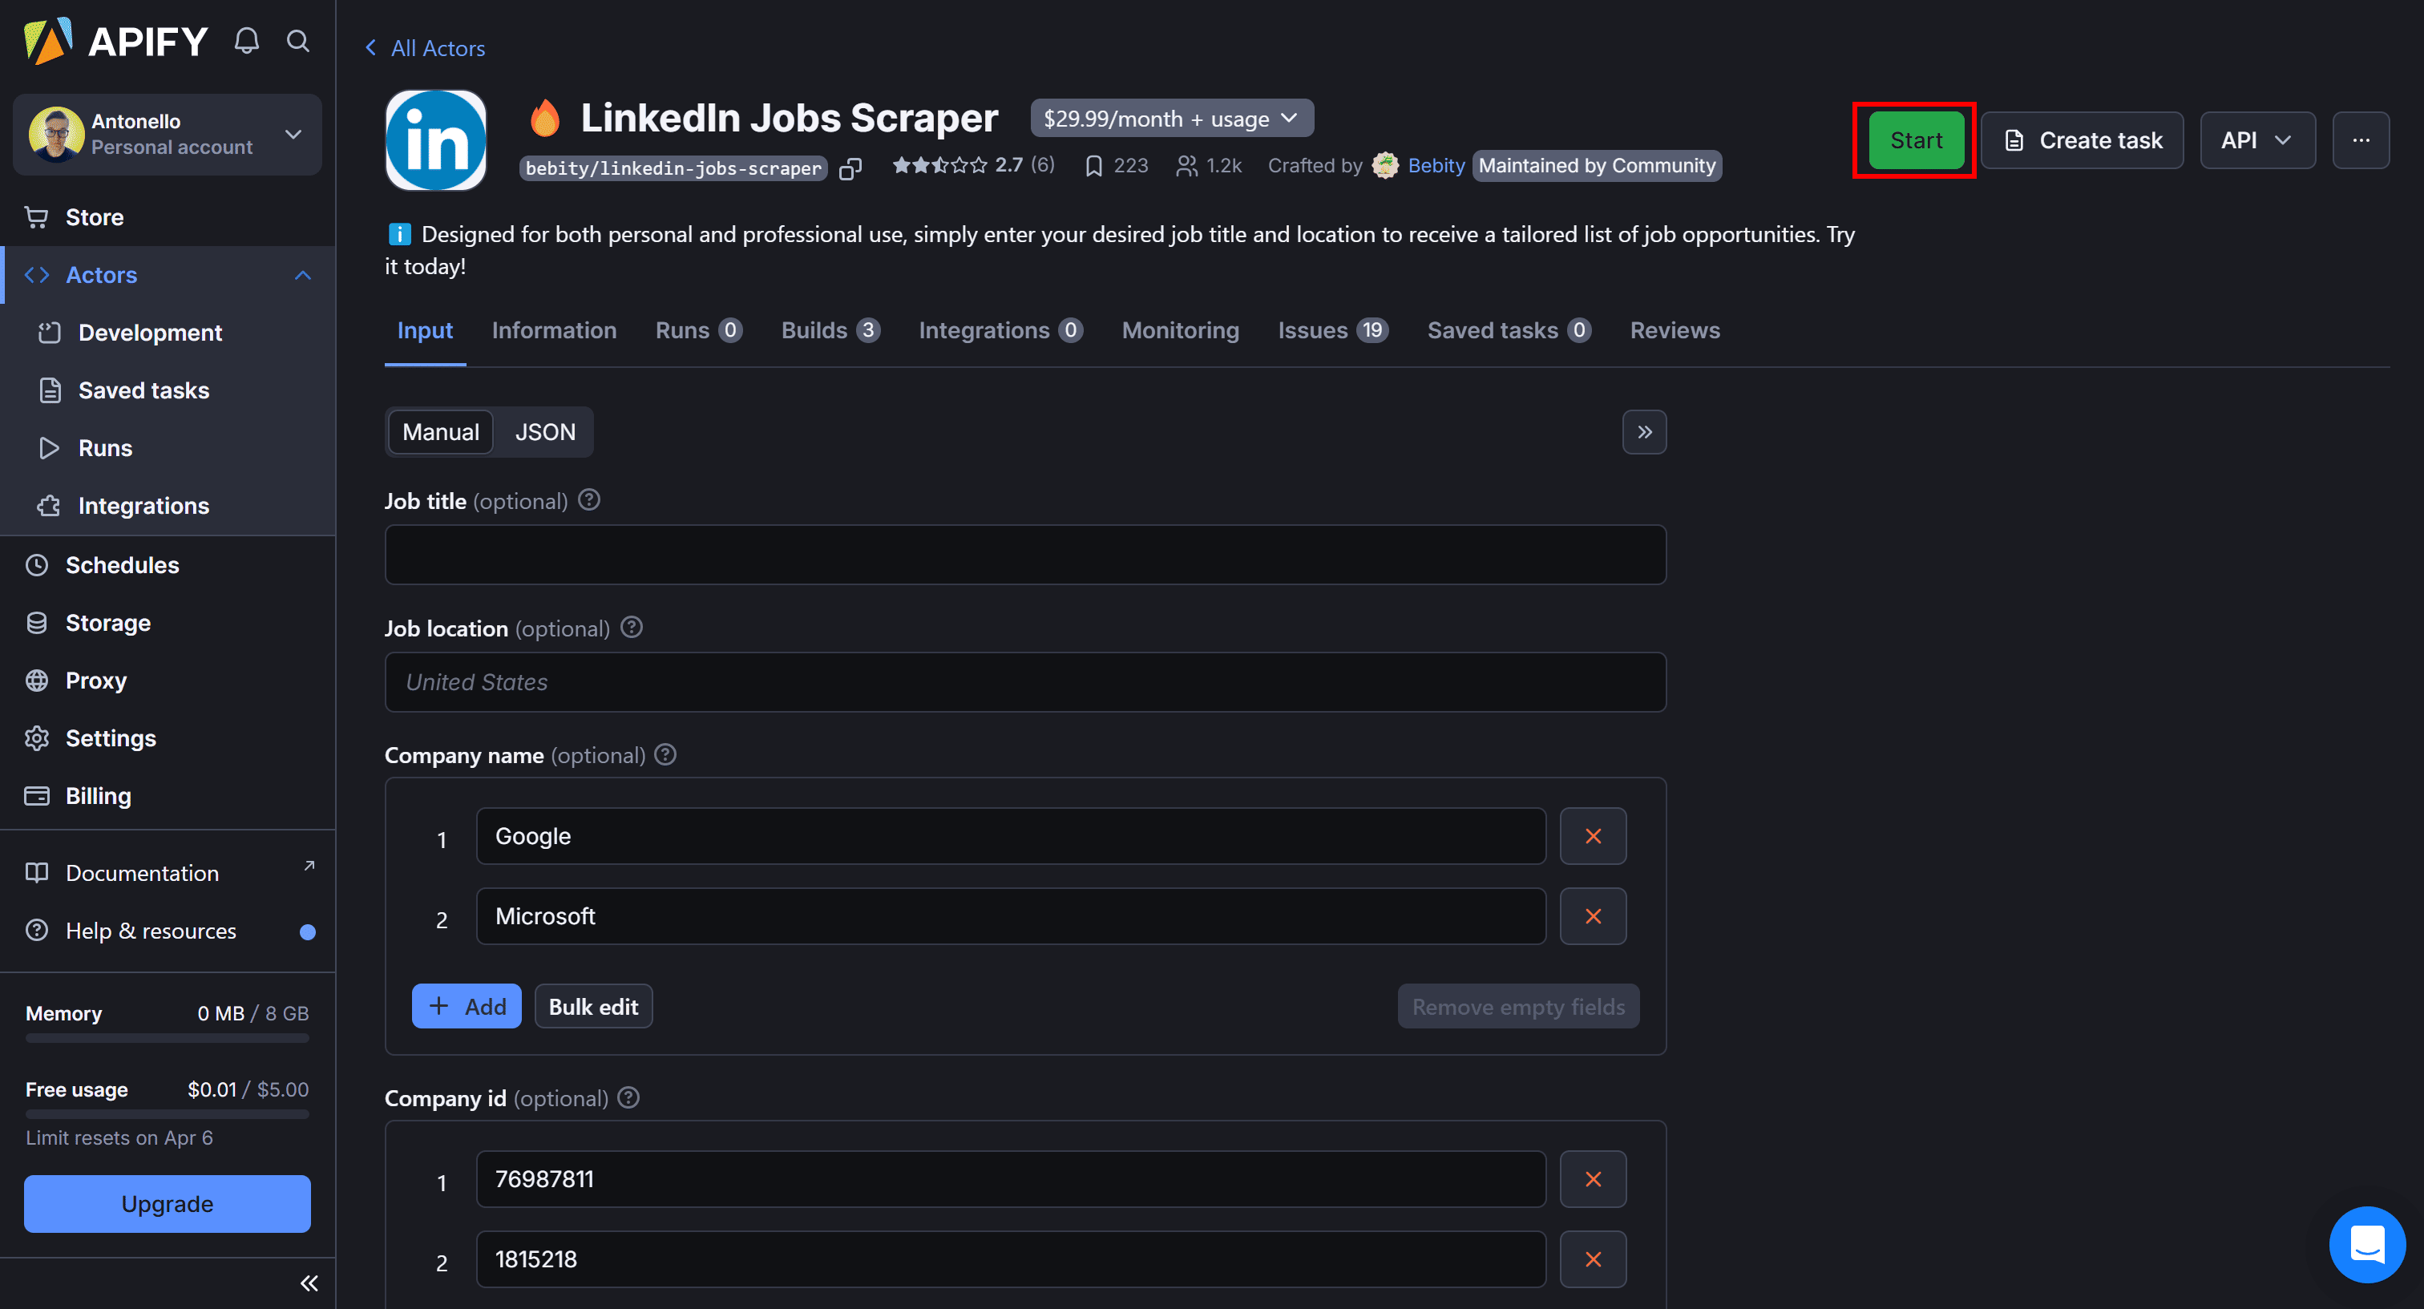Click the Job title input field
Screen dimensions: 2424x1309
click(x=1024, y=554)
